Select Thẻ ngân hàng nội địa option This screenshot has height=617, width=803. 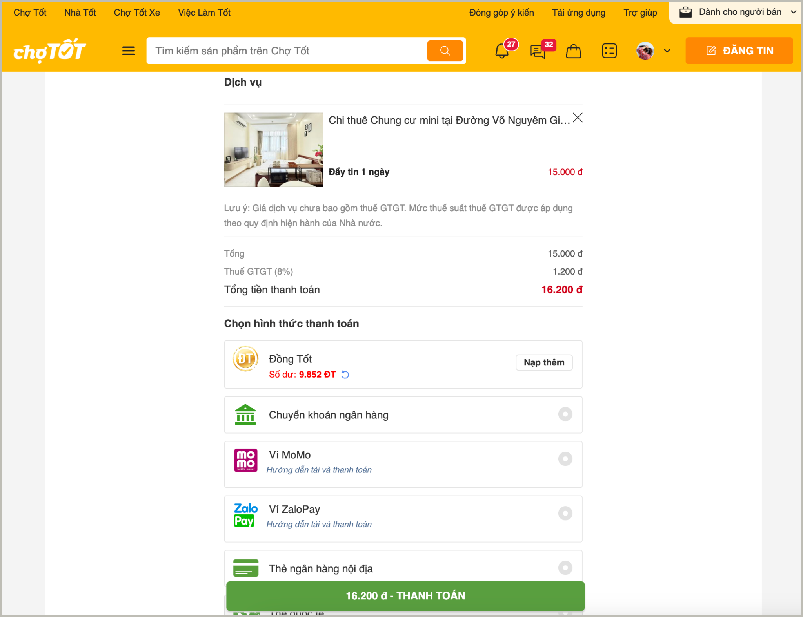[x=565, y=568]
